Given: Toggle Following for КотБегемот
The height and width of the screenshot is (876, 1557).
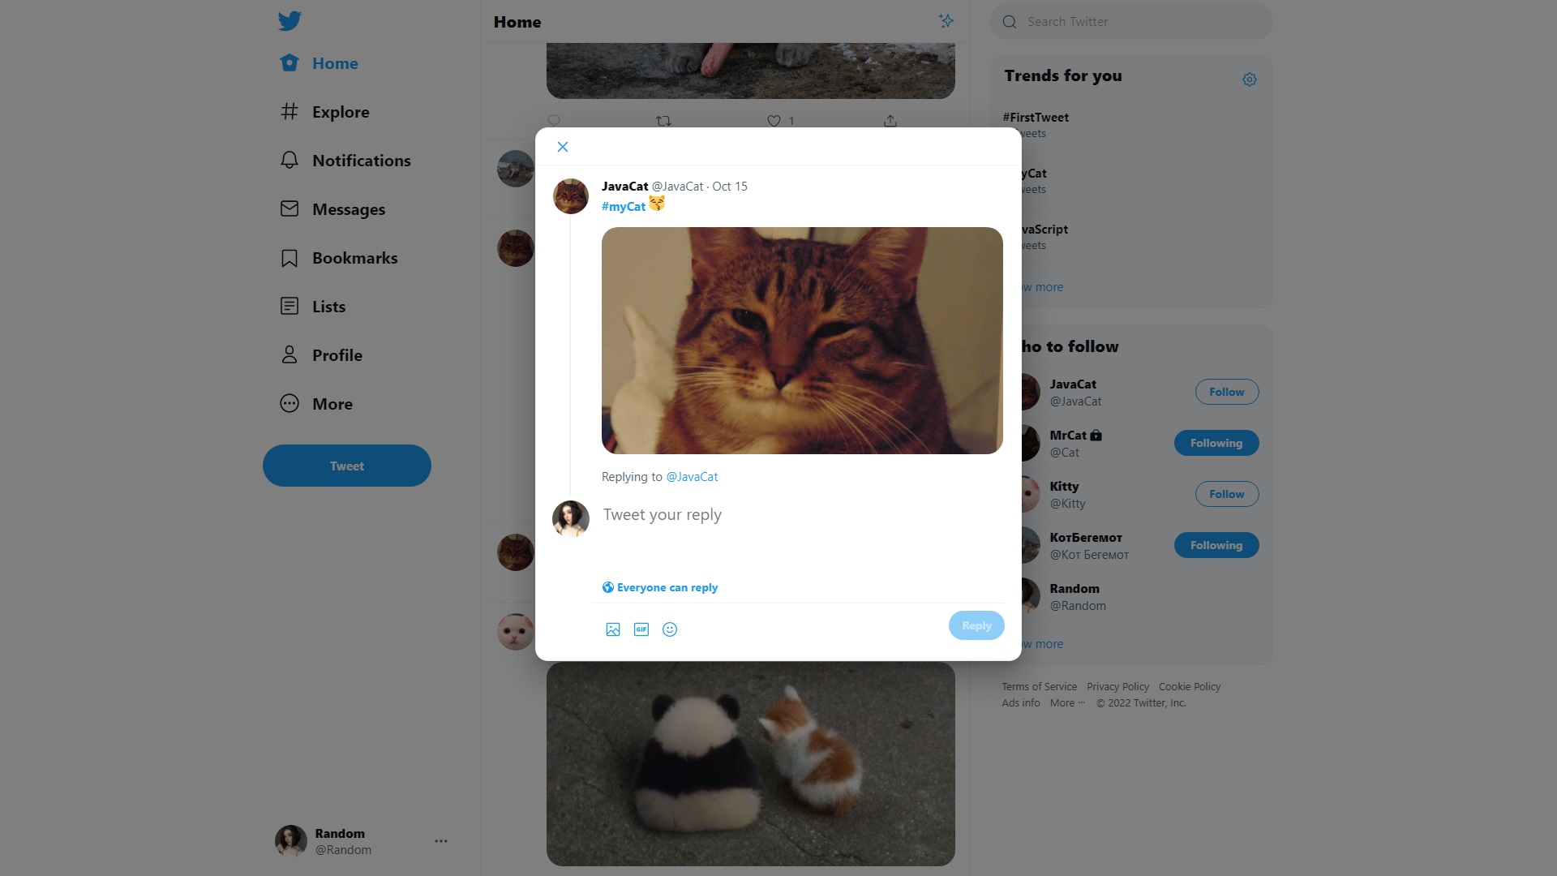Looking at the screenshot, I should coord(1216,545).
